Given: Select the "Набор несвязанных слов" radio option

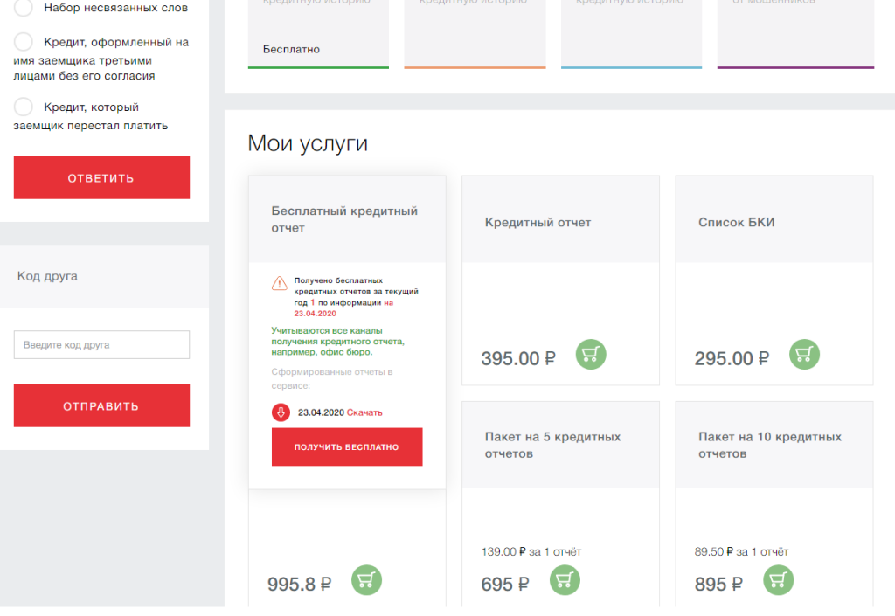Looking at the screenshot, I should tap(24, 9).
